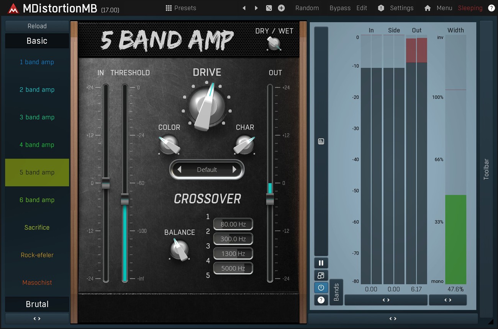
Task: Click the right arrow on the Default crossover selector
Action: click(x=234, y=169)
